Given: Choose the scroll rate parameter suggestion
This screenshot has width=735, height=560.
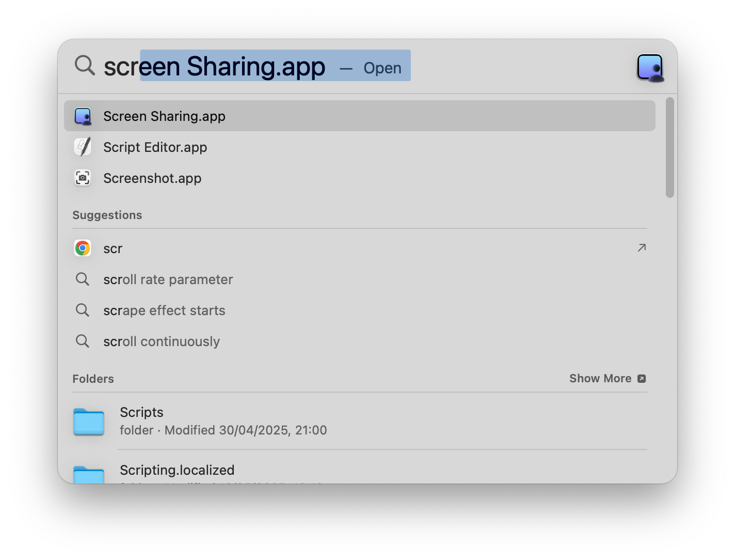Looking at the screenshot, I should (x=360, y=279).
